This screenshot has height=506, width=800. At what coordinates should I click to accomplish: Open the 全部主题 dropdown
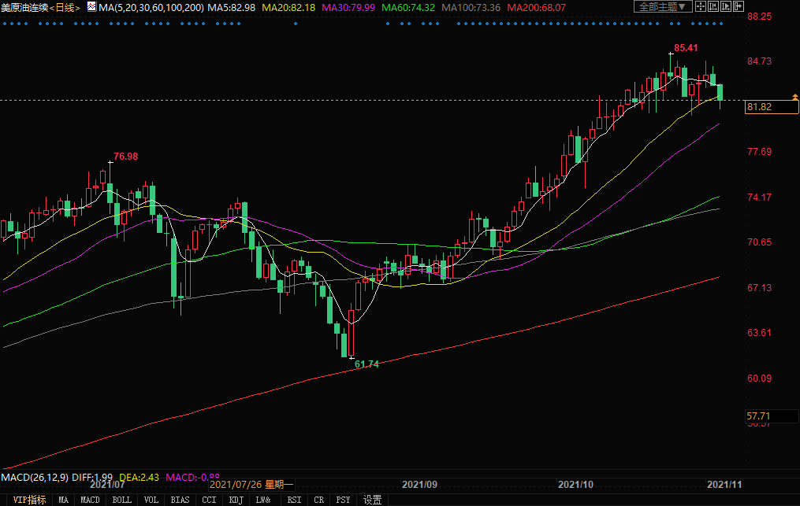pos(664,6)
